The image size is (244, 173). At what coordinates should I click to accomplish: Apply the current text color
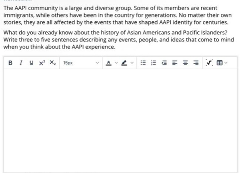pos(108,63)
